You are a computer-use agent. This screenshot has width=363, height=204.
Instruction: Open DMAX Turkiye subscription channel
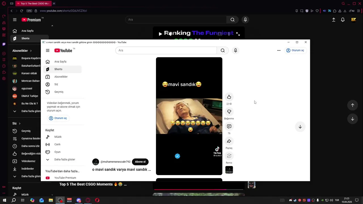26,96
